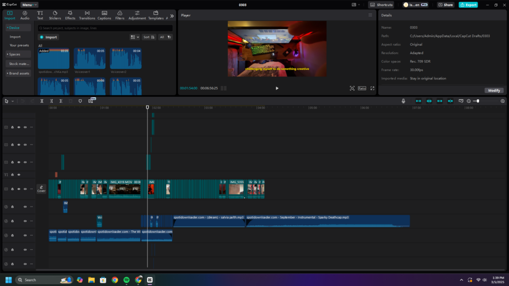Hide the text track with its eye icon
509x286 pixels.
click(x=19, y=175)
